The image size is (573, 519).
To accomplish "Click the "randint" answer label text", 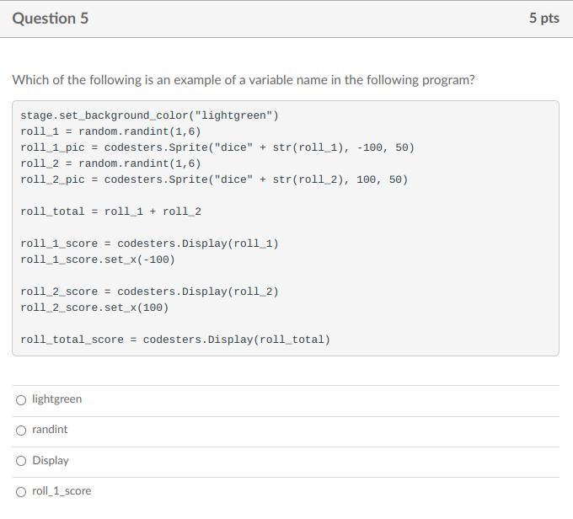I will [50, 430].
